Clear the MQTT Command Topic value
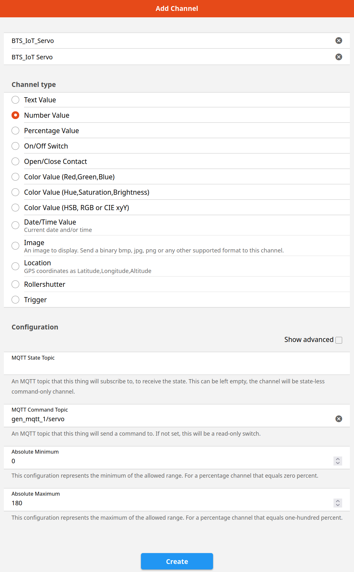Screen dimensions: 354x572 339,419
